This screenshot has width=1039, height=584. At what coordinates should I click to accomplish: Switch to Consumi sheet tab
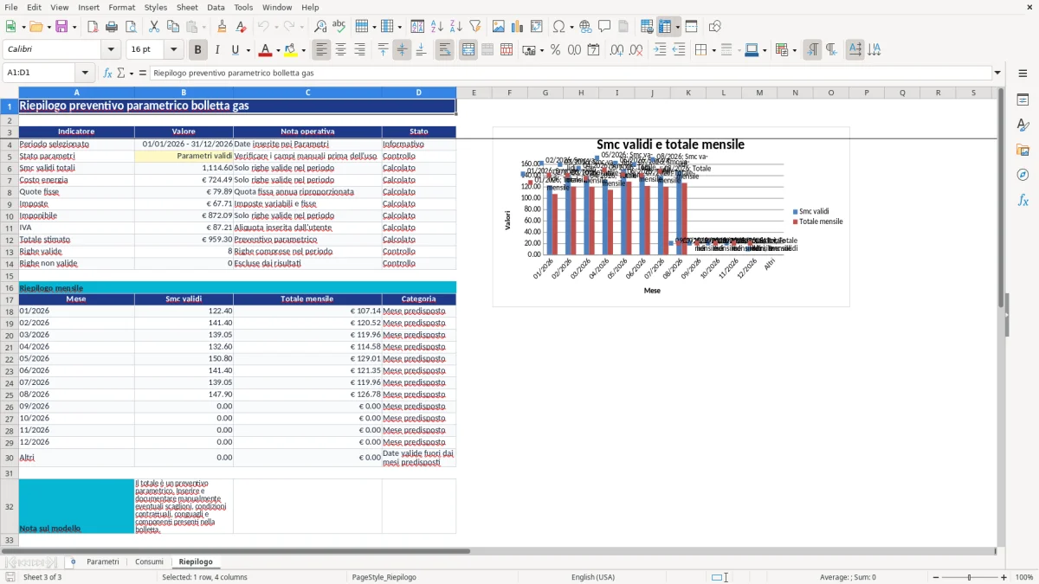[x=149, y=562]
